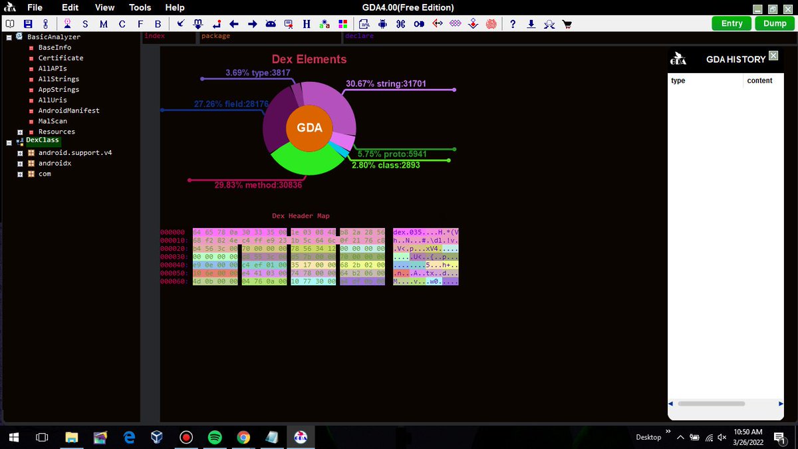Click the download arrow toolbar icon
Image resolution: width=798 pixels, height=449 pixels.
click(x=531, y=24)
